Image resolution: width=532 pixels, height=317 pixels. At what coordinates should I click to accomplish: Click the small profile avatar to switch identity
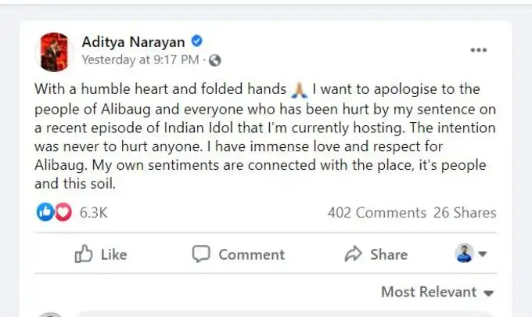[464, 254]
